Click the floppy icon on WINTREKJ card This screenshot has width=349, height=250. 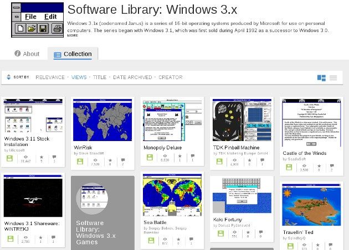[10, 239]
